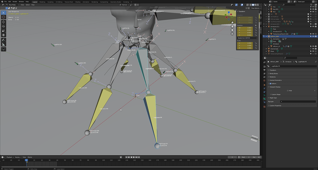Screen dimensions: 318x170
Task: Open the Marker menu in timeline
Action: (x=30, y=157)
